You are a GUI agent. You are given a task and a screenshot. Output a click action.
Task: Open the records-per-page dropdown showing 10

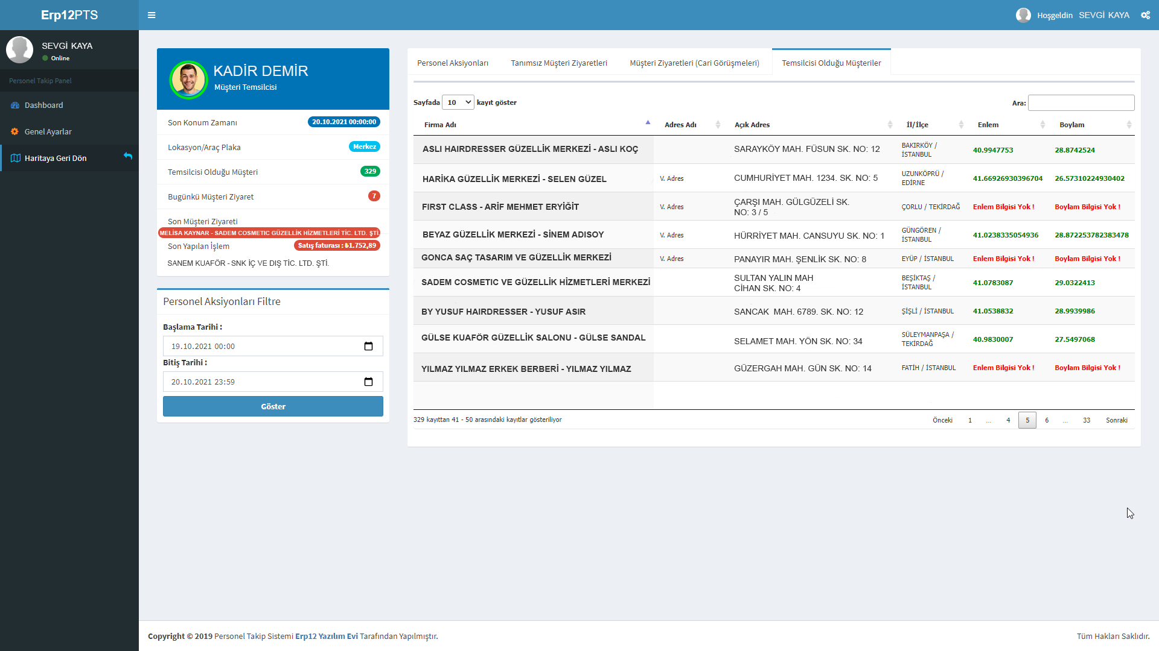pos(458,102)
